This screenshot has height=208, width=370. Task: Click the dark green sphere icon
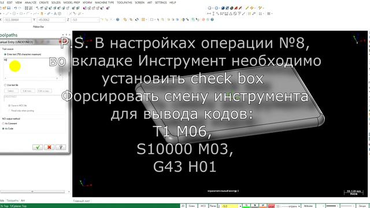(232, 8)
